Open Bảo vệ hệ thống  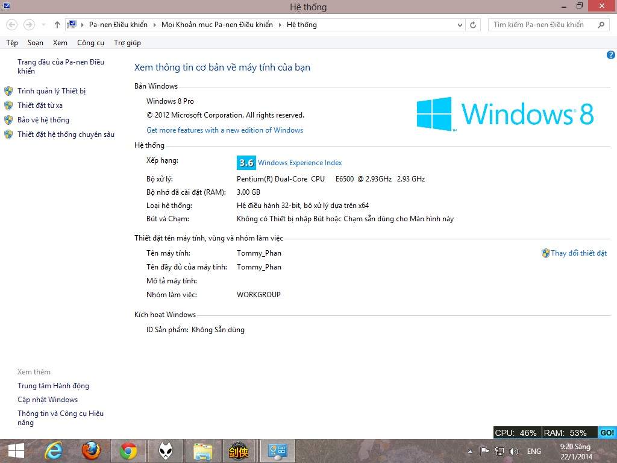pos(43,120)
